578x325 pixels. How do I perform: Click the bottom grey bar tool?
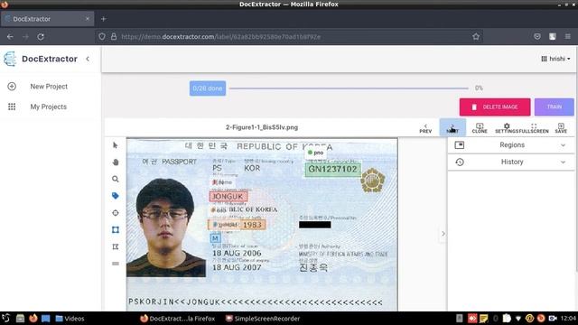pyautogui.click(x=116, y=264)
